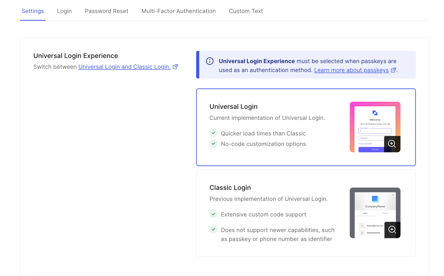This screenshot has width=444, height=276.
Task: Open the Multi-Factor Authentication tab
Action: [x=179, y=11]
